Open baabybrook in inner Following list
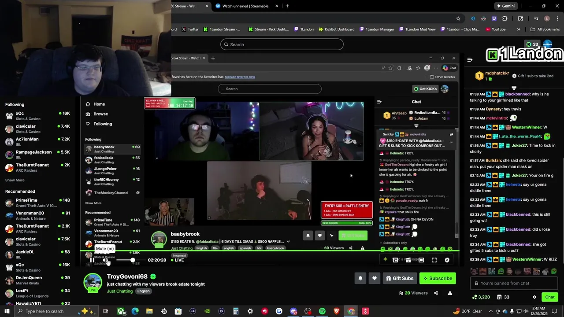The width and height of the screenshot is (564, 317). pos(112,149)
